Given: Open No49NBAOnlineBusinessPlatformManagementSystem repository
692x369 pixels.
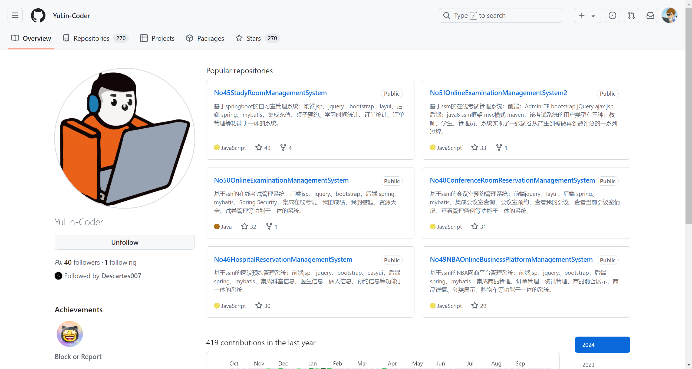Looking at the screenshot, I should coord(511,259).
